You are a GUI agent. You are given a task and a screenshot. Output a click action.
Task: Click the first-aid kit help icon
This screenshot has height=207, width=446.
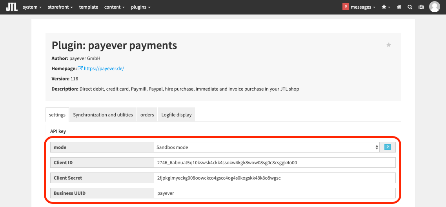tap(421, 7)
